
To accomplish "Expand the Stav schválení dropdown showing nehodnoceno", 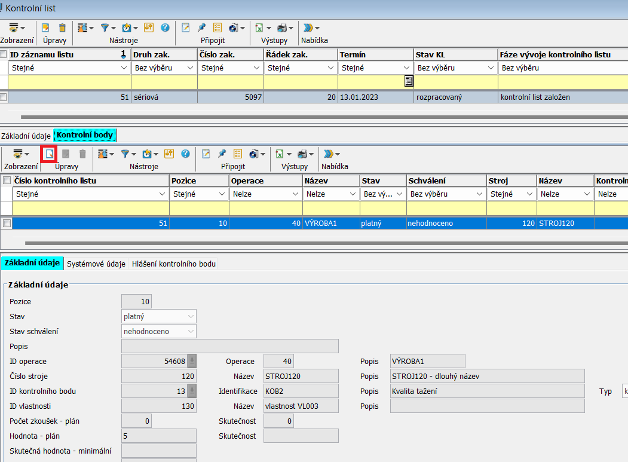I will click(191, 331).
